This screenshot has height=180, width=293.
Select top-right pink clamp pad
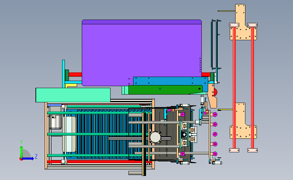click(252, 25)
